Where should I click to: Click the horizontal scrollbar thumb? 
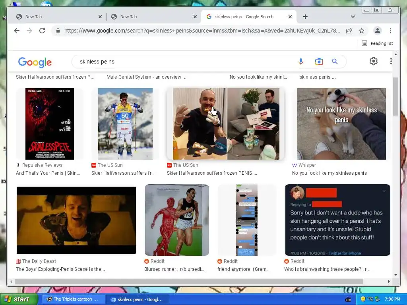[189, 282]
